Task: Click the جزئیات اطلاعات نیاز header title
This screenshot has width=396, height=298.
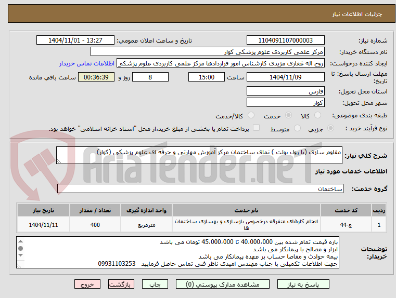Action: 357,14
